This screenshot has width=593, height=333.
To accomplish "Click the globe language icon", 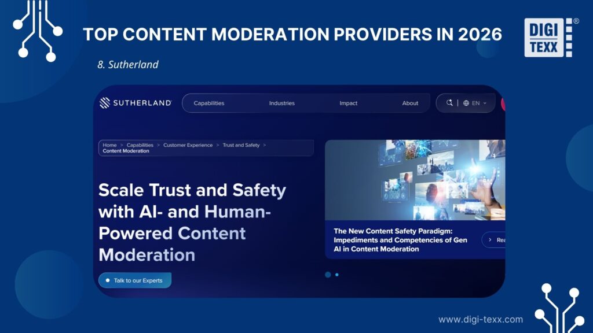I will pyautogui.click(x=466, y=103).
